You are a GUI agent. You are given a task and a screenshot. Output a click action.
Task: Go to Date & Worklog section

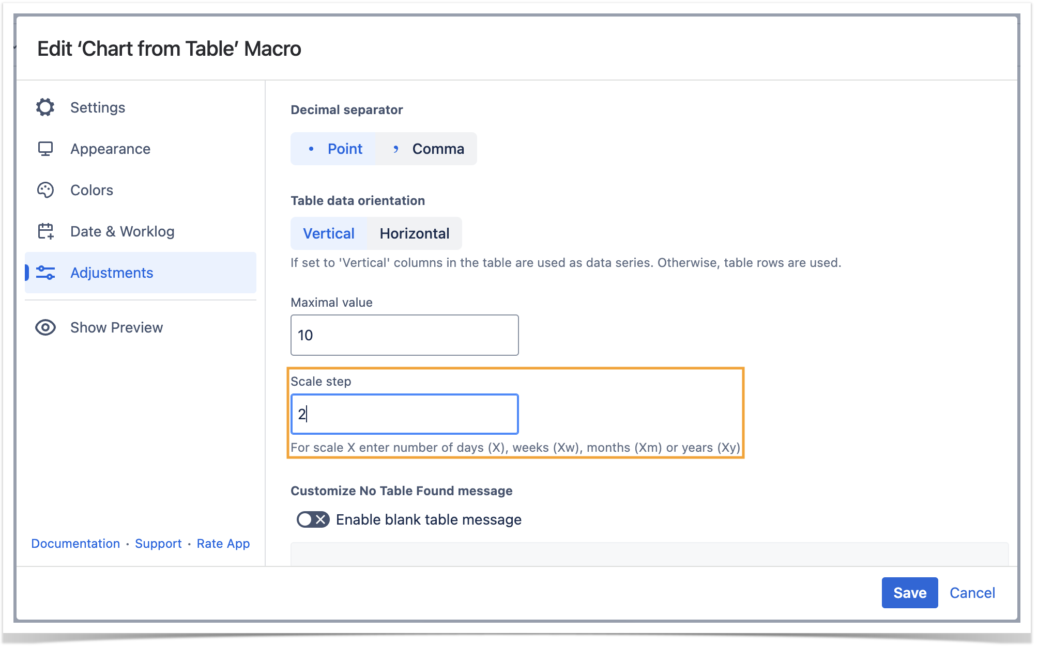[x=122, y=231]
